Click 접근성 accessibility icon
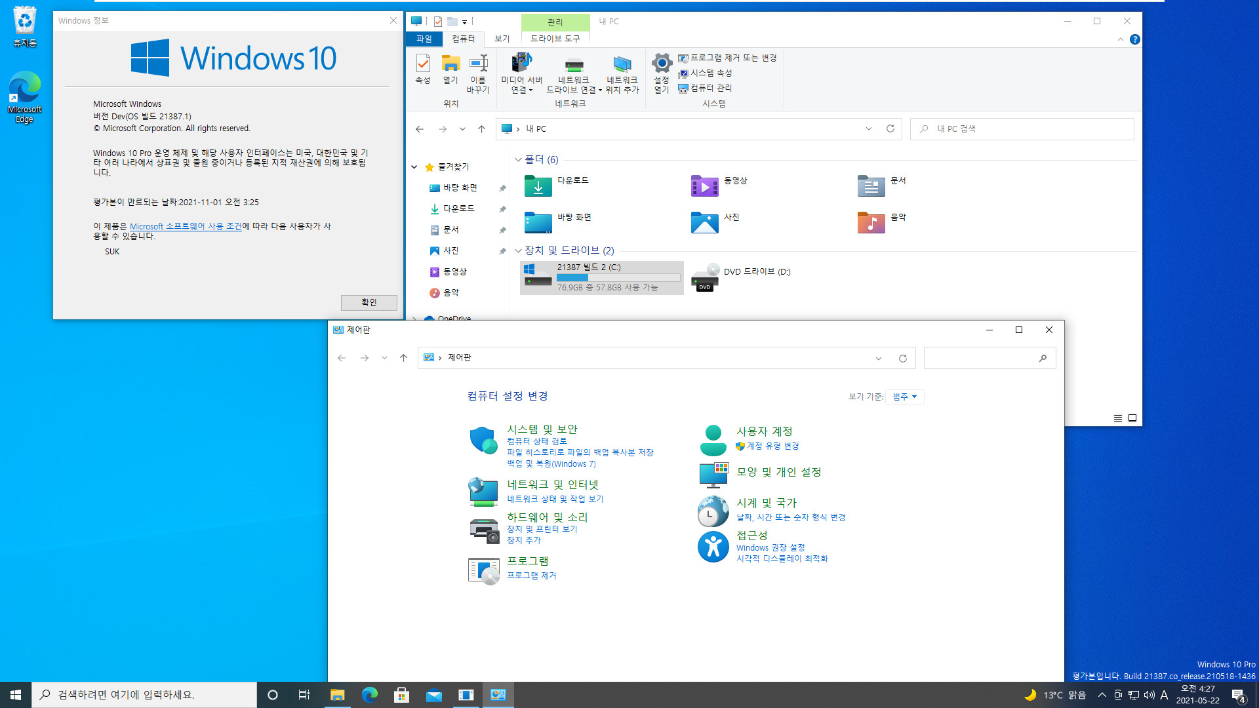Screen dimensions: 1259x708 [713, 547]
